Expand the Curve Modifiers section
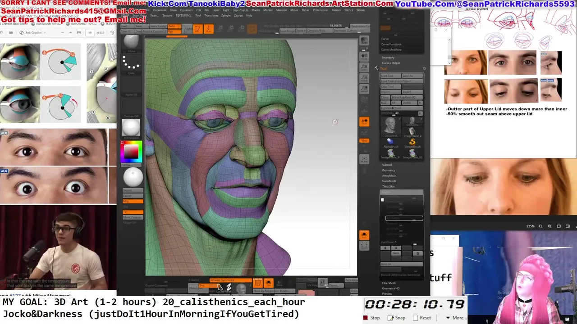Screen dimensions: 577x324 391,49
